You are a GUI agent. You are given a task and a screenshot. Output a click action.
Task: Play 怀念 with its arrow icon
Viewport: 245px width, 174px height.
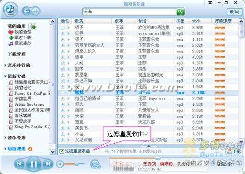pos(68,105)
